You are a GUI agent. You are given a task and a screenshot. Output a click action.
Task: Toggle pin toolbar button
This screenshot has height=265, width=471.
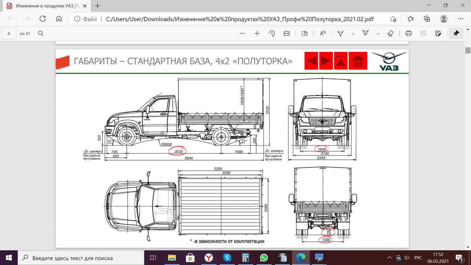(456, 34)
